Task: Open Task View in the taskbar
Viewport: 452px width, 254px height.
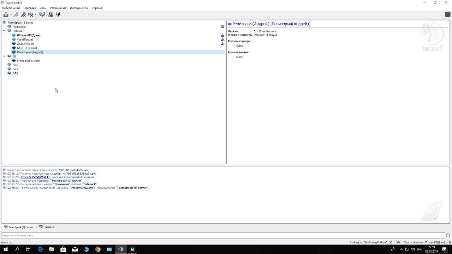Action: (x=28, y=249)
